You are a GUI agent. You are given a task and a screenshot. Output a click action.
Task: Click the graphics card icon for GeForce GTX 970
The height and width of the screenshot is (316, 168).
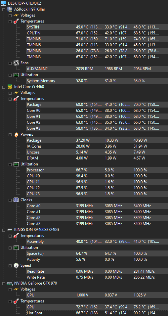coord(10,283)
